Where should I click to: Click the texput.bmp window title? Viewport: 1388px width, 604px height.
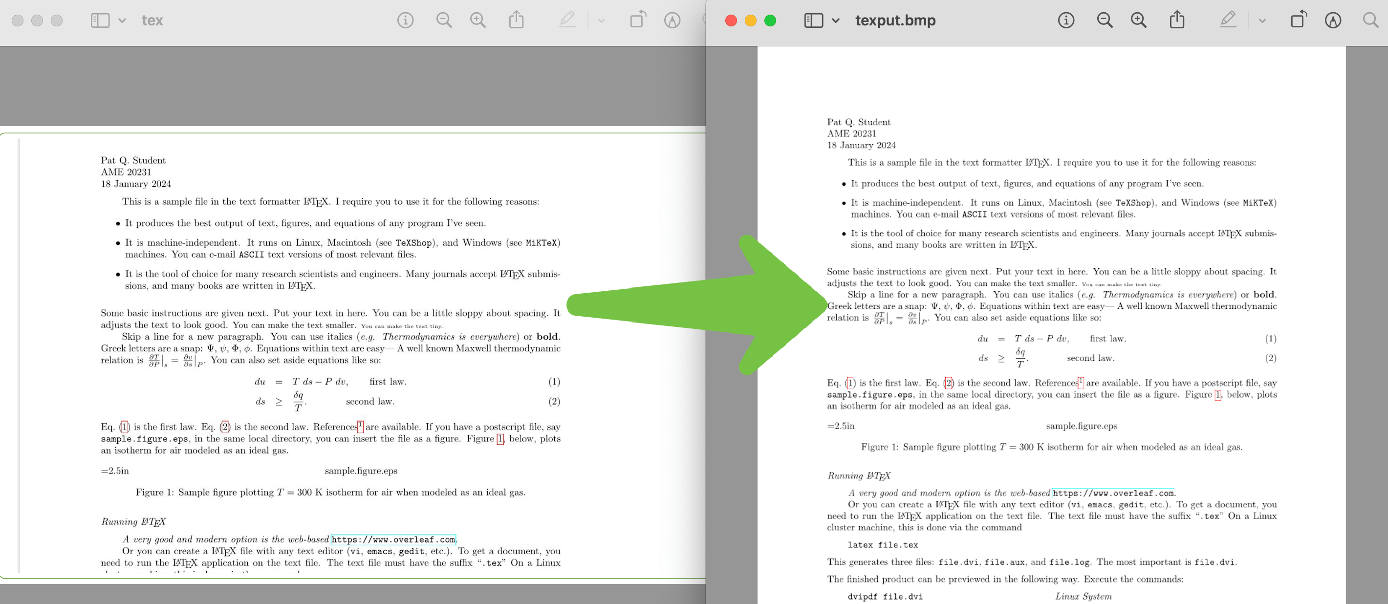pos(895,21)
